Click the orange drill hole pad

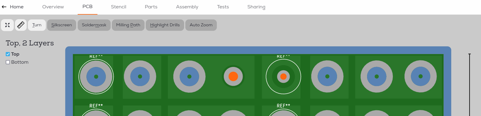(233, 77)
